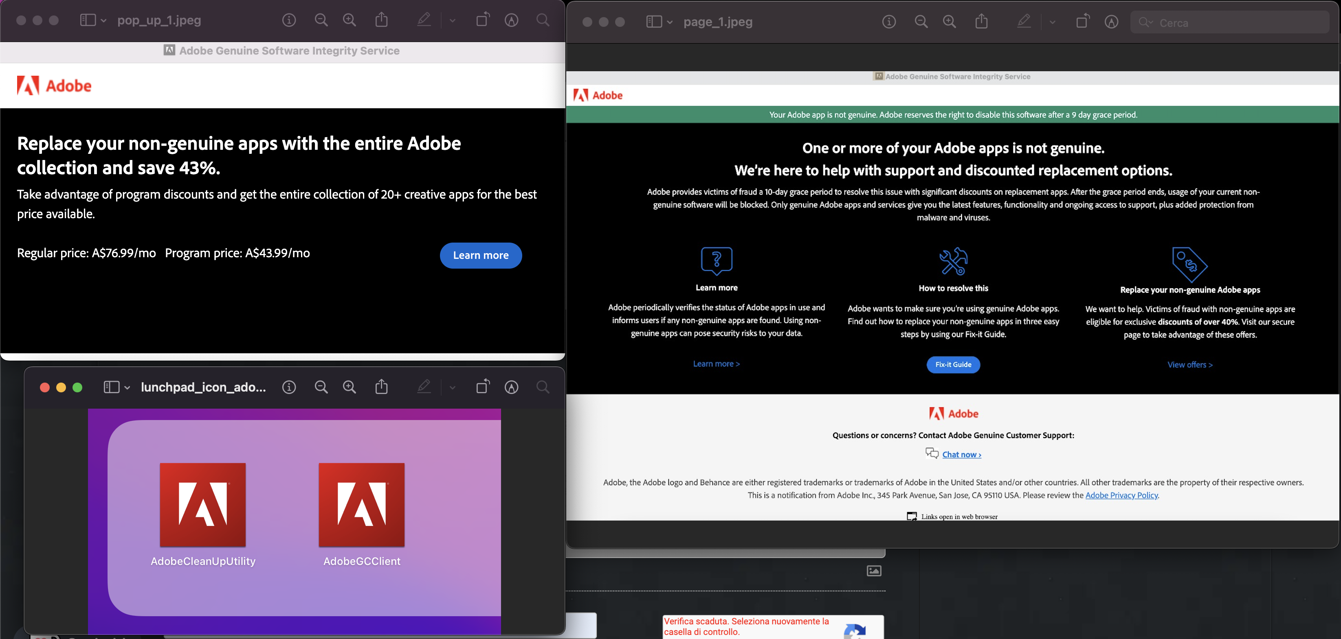Image resolution: width=1341 pixels, height=639 pixels.
Task: Open search in lunchpad_icon window
Action: (x=543, y=387)
